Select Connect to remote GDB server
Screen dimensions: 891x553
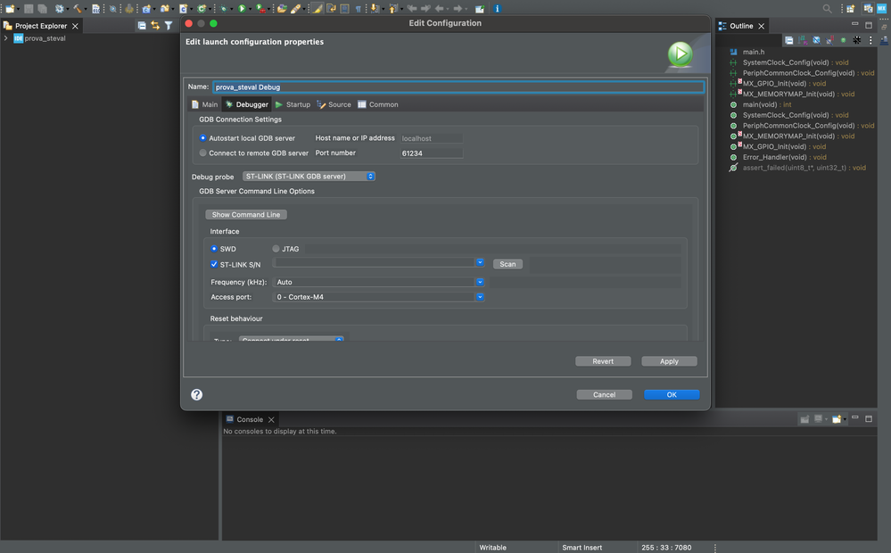203,153
